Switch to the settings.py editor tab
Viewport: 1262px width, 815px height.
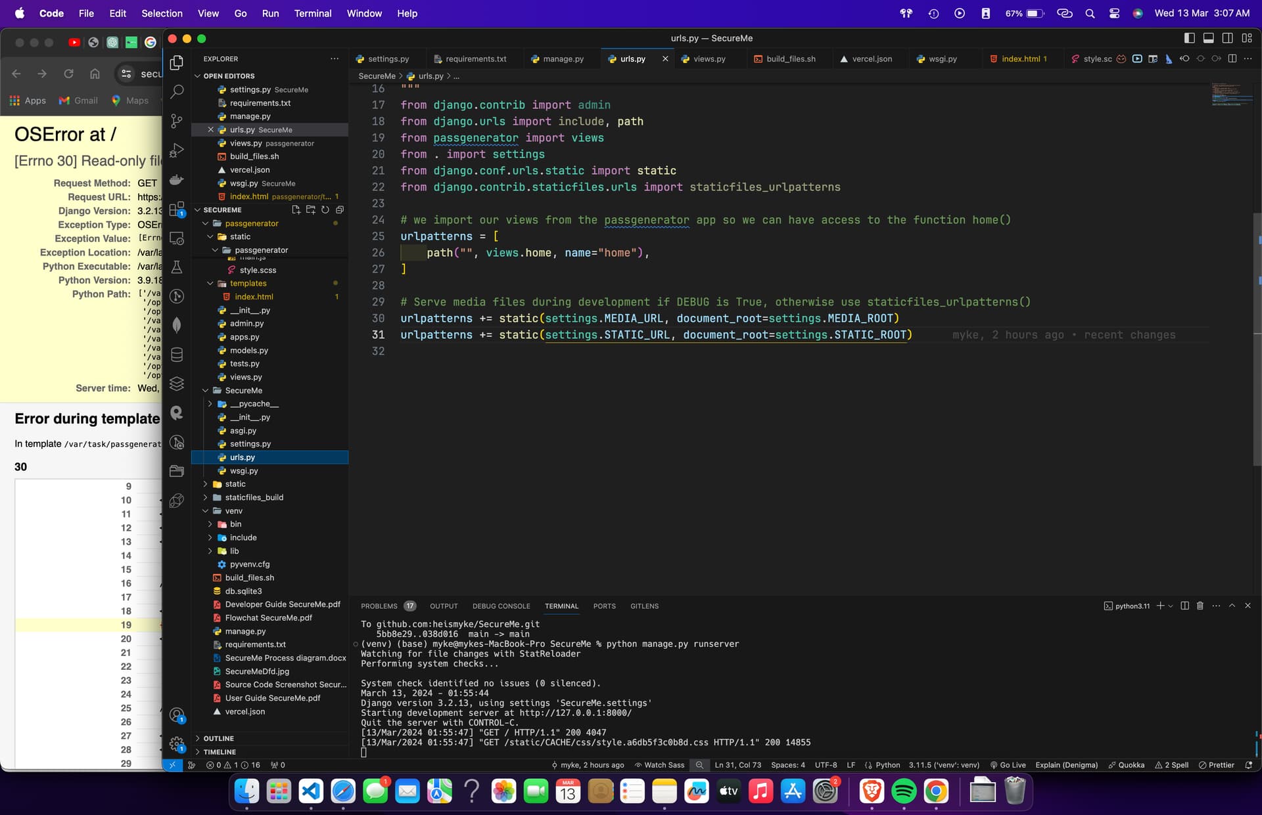(388, 59)
